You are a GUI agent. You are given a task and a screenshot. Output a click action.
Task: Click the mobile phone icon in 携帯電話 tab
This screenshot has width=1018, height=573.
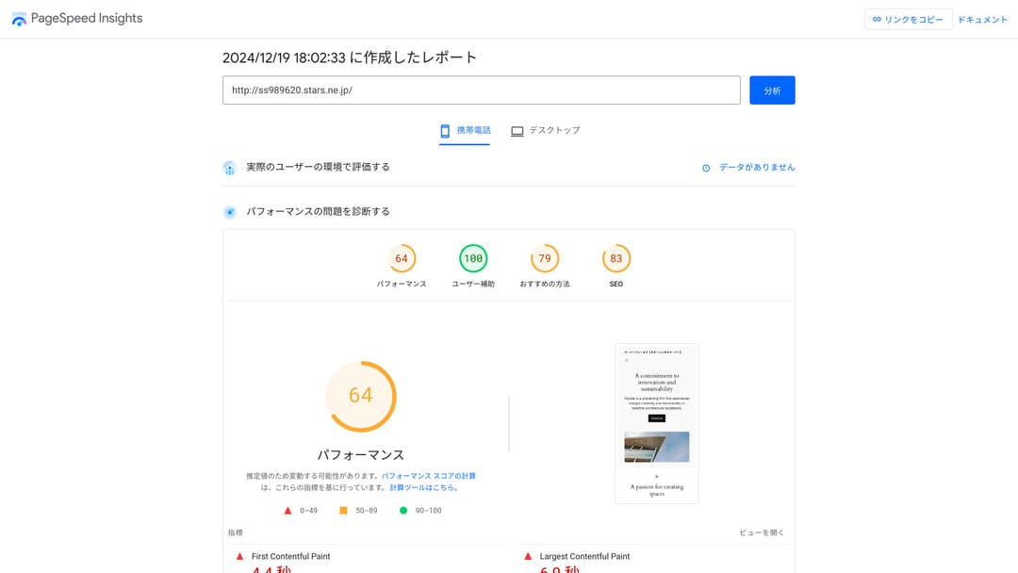click(x=445, y=131)
